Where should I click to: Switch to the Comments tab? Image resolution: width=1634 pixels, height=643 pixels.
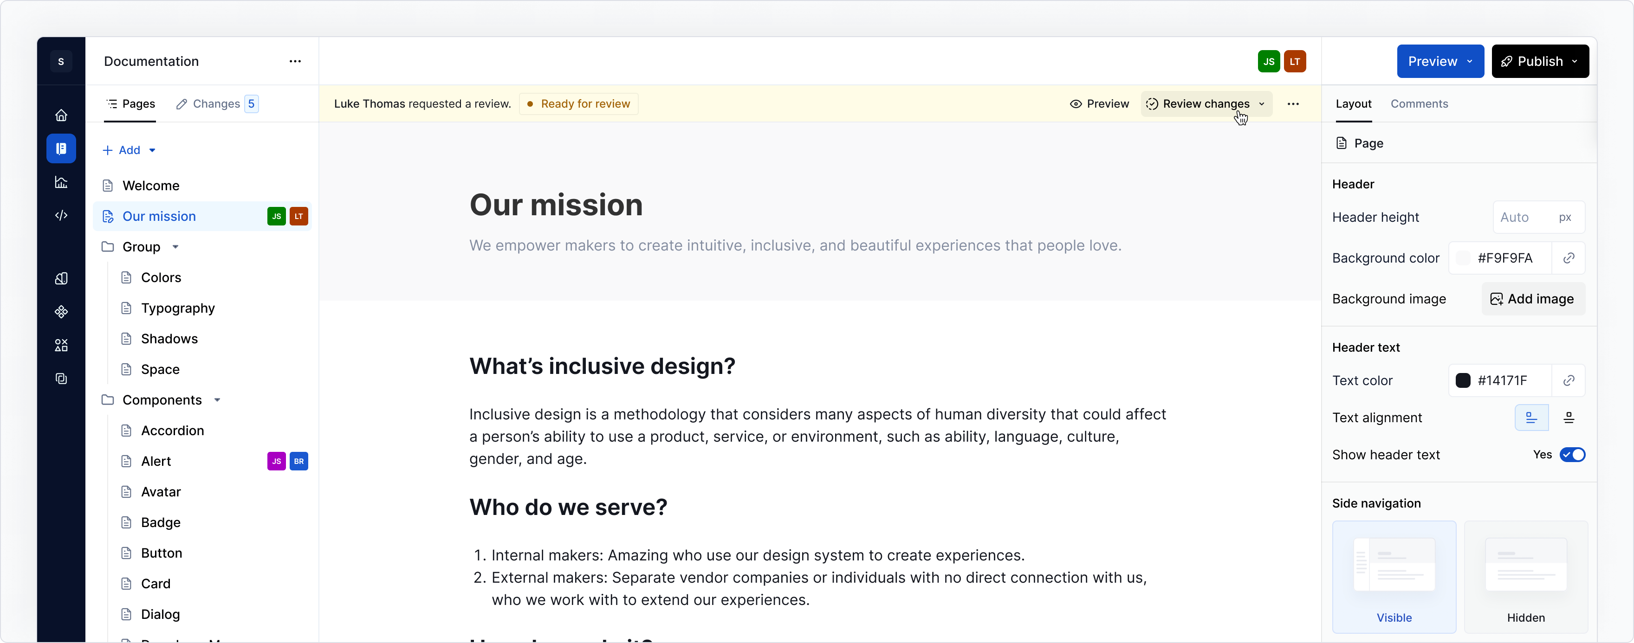[1420, 104]
